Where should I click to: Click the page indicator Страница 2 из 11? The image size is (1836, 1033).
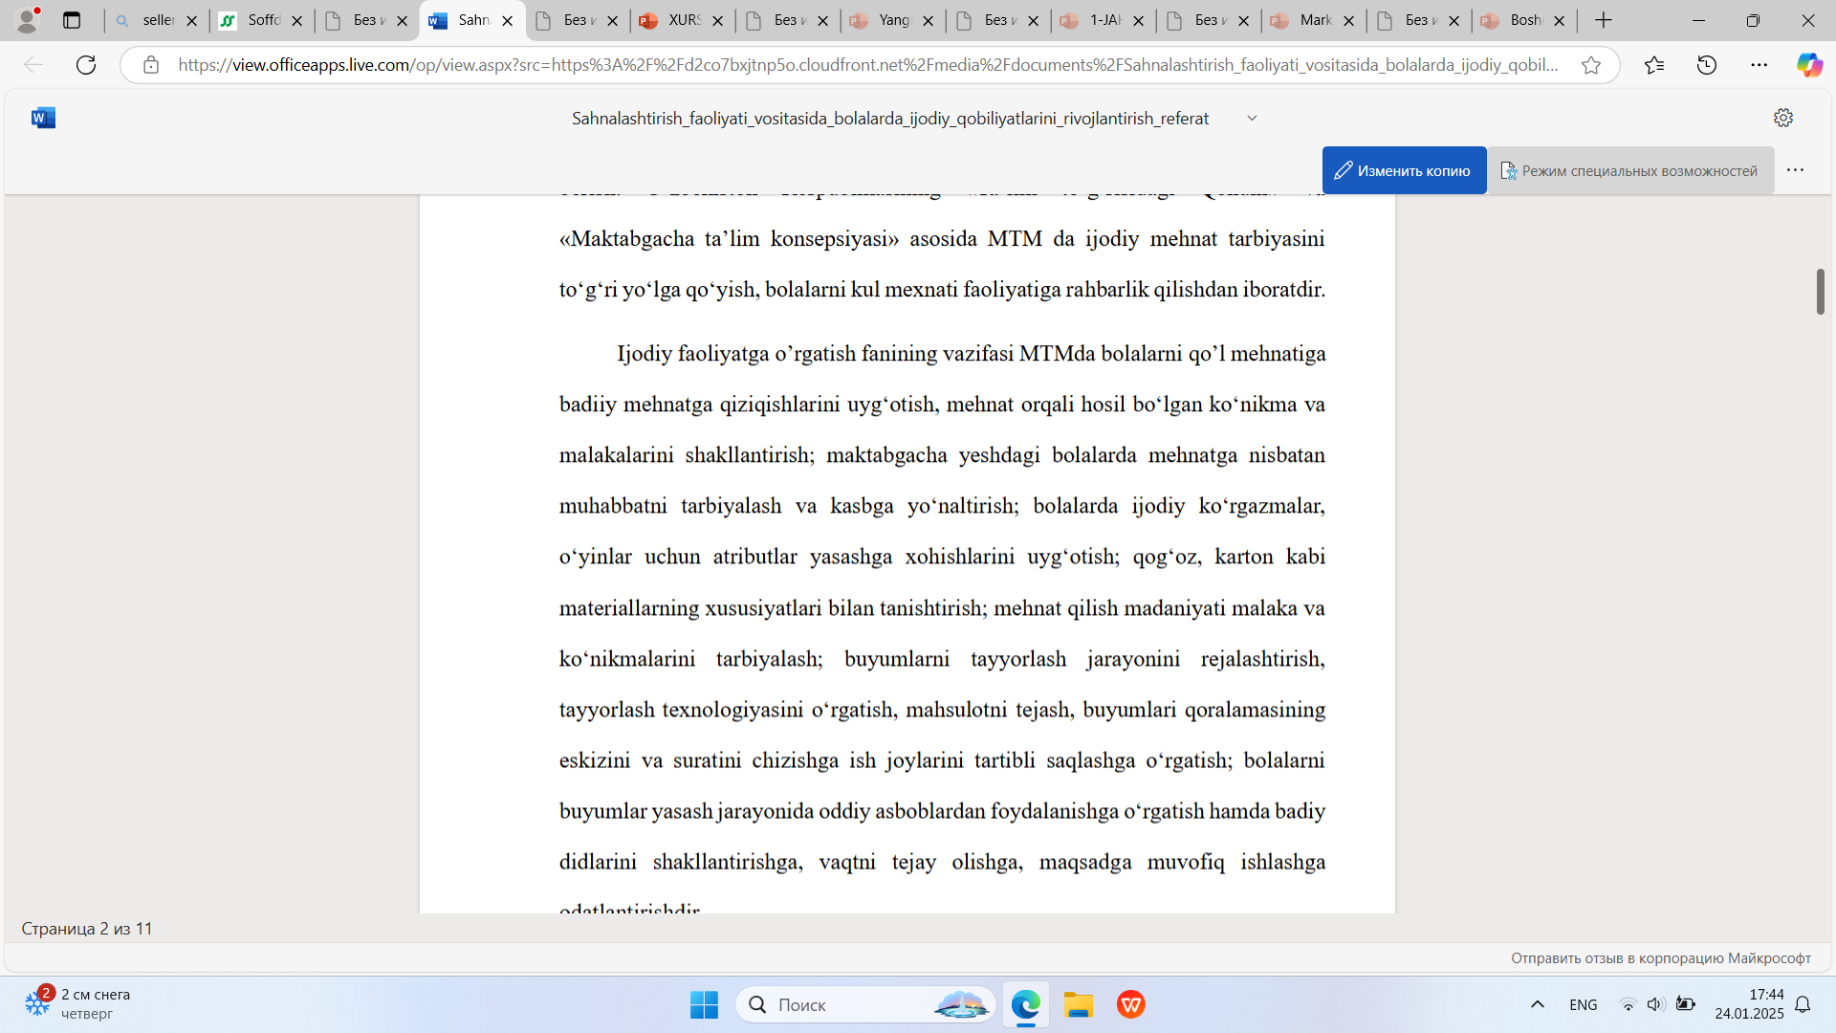(x=87, y=929)
